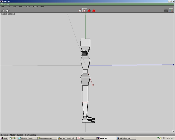The image size is (175, 140).
Task: Click the 'M:Start camera' status bar hint
Action: click(x=17, y=135)
